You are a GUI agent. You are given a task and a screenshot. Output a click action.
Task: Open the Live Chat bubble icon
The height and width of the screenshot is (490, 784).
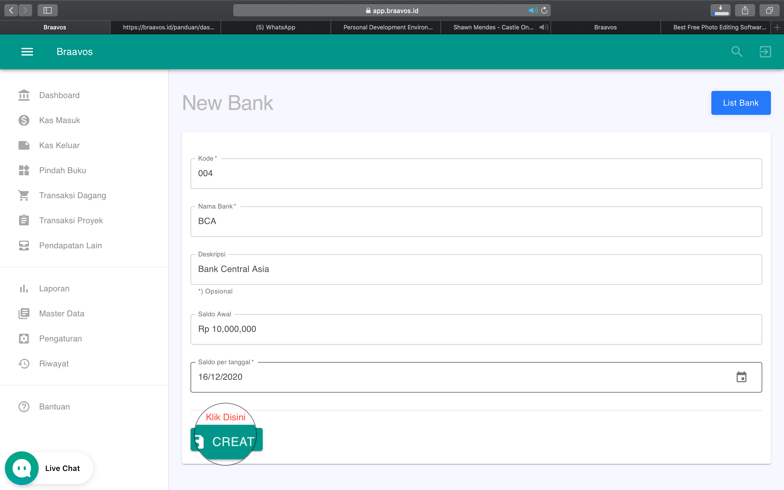[22, 468]
